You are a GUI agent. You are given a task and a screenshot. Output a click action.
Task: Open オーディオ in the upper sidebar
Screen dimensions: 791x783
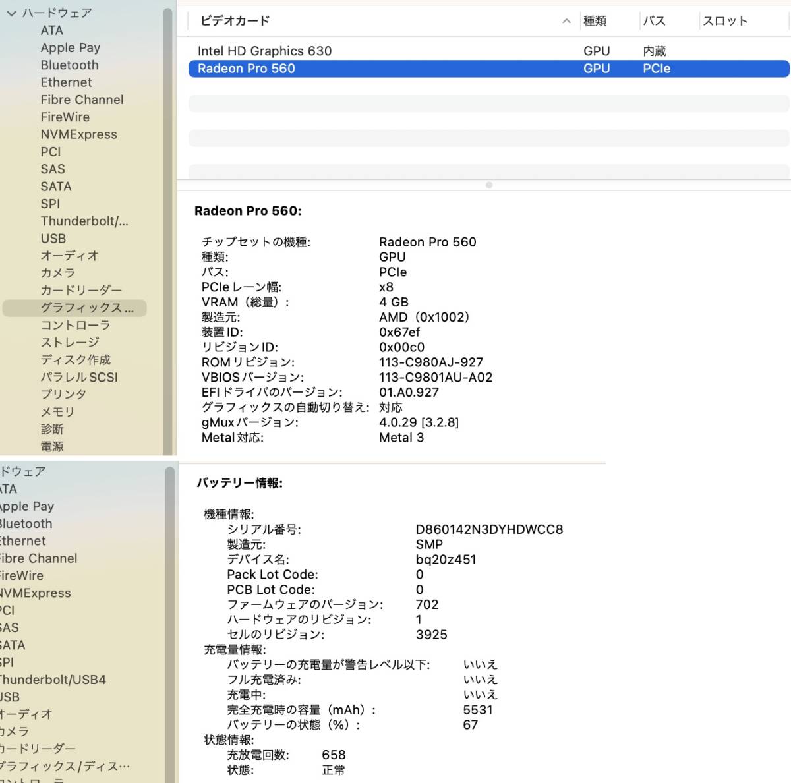point(69,256)
